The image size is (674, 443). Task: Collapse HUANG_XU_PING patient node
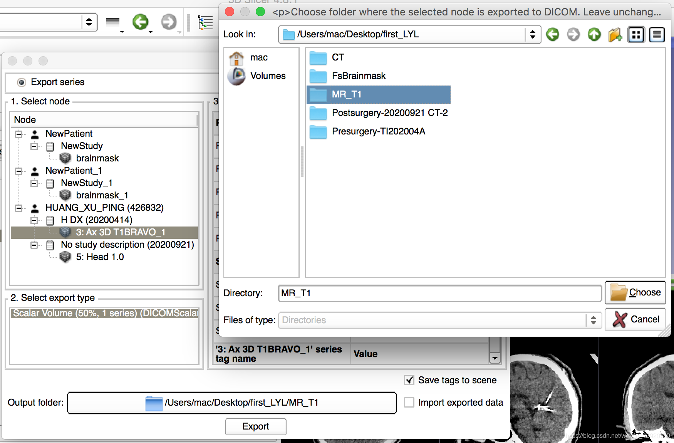[x=18, y=208]
